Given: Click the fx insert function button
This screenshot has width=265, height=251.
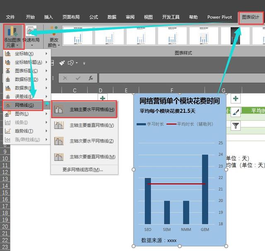Looking at the screenshot, I should [91, 78].
